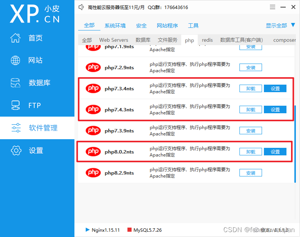This screenshot has height=237, width=300.
Task: Click the php7.3.9nts logo icon
Action: 93,131
